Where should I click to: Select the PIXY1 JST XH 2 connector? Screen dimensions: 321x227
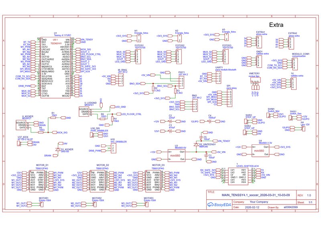pyautogui.click(x=181, y=82)
